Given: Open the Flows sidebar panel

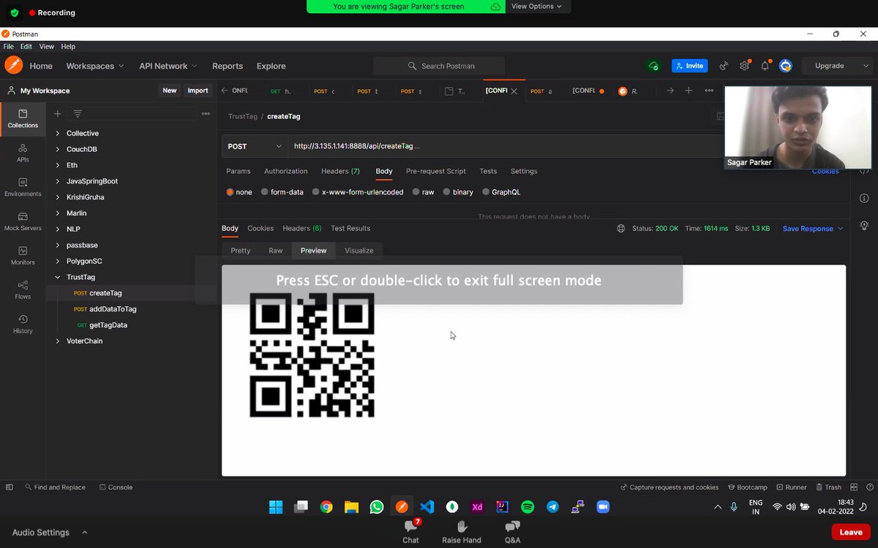Looking at the screenshot, I should click(x=23, y=290).
